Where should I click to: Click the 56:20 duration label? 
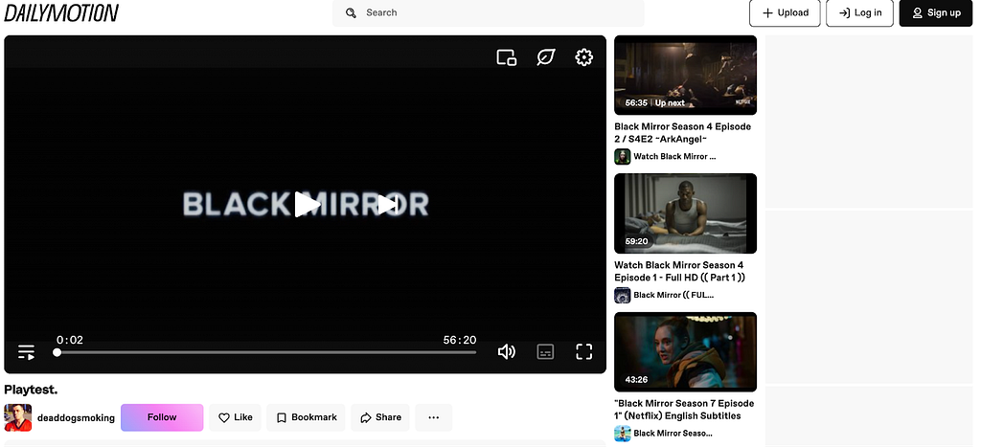click(x=460, y=340)
